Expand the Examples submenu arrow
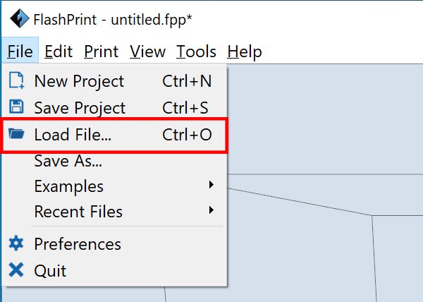Screen dimensions: 423x302 (x=211, y=185)
